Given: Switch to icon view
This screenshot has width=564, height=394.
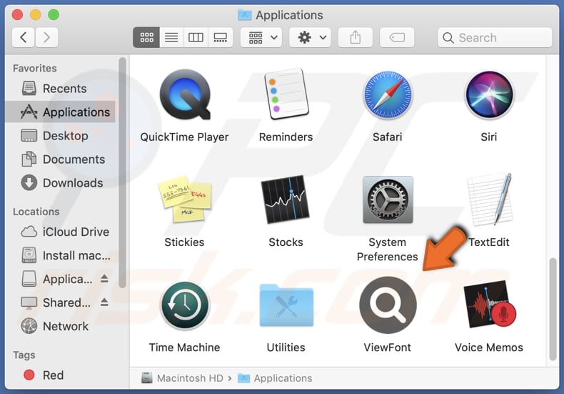Looking at the screenshot, I should click(x=146, y=37).
